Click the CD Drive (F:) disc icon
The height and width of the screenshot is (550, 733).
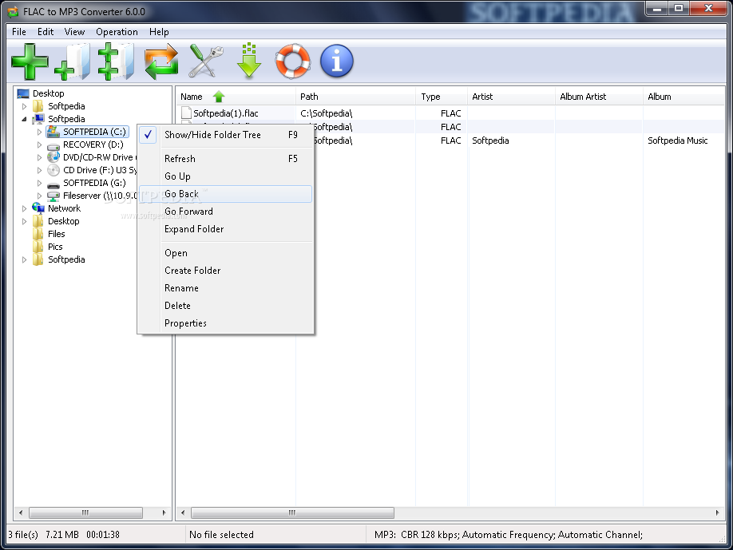click(x=53, y=170)
